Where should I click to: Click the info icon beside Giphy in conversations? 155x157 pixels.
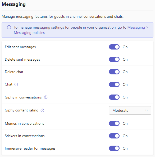[46, 97]
